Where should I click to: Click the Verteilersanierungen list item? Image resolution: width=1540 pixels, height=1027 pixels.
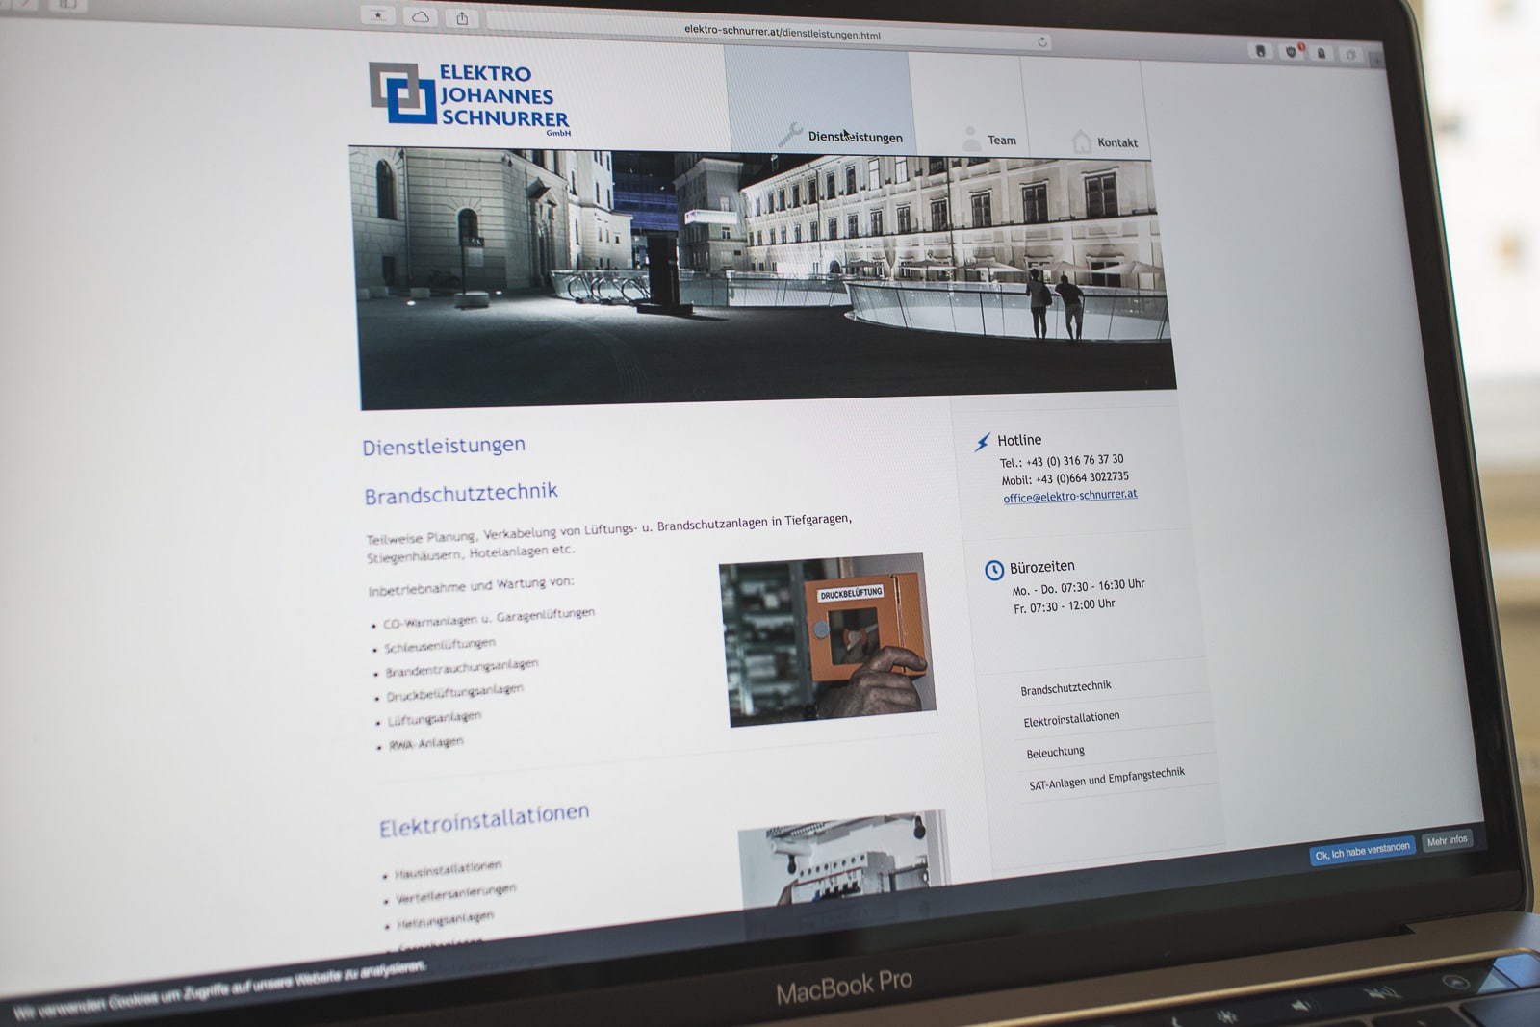pyautogui.click(x=455, y=894)
